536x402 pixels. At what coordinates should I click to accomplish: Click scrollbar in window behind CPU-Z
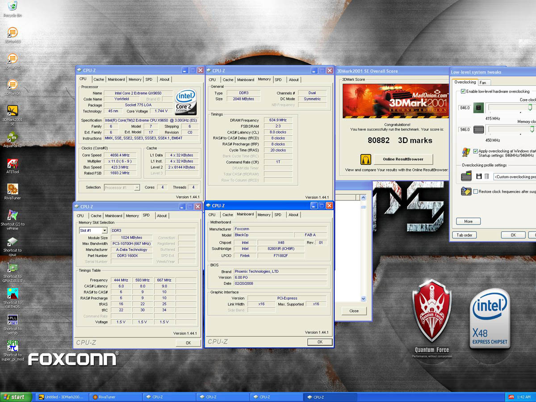pos(363,247)
